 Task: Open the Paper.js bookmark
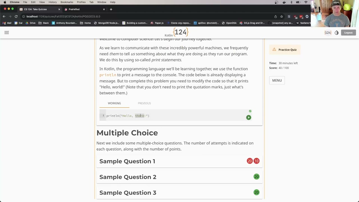coord(157,23)
